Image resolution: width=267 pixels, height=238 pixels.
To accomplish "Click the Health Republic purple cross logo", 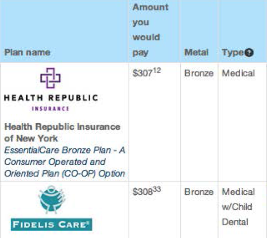I will pyautogui.click(x=51, y=78).
